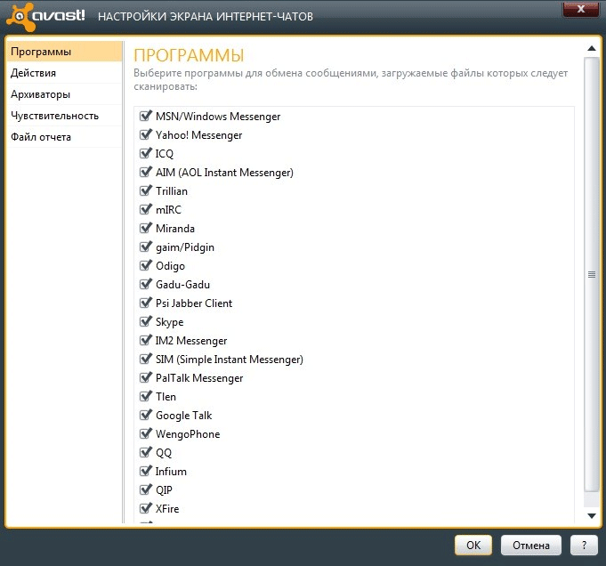The image size is (606, 566).
Task: Click the Отмена cancel button
Action: tap(531, 546)
